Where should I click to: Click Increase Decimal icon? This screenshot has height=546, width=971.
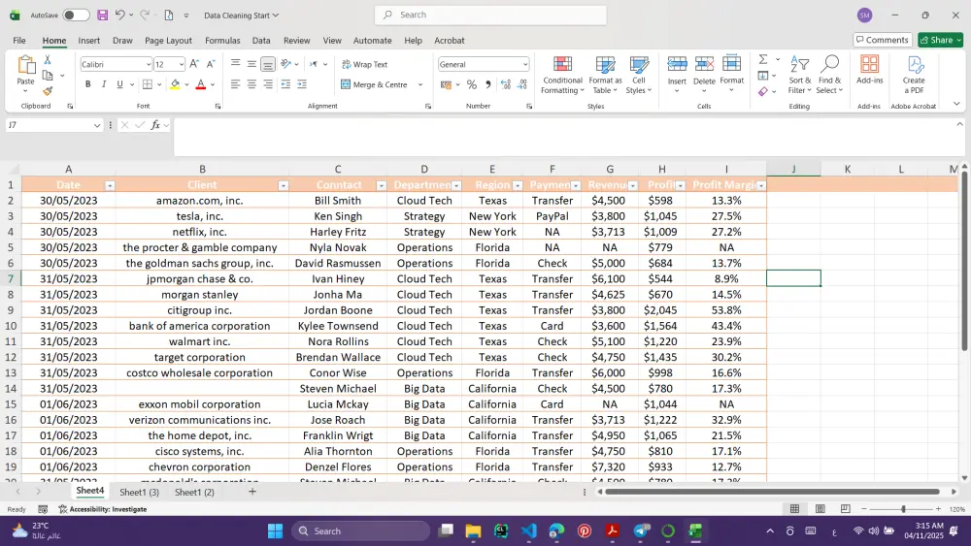pyautogui.click(x=506, y=84)
